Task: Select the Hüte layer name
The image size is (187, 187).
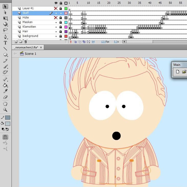Action: [x=26, y=17]
